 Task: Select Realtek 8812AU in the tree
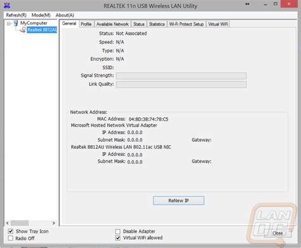pyautogui.click(x=42, y=30)
